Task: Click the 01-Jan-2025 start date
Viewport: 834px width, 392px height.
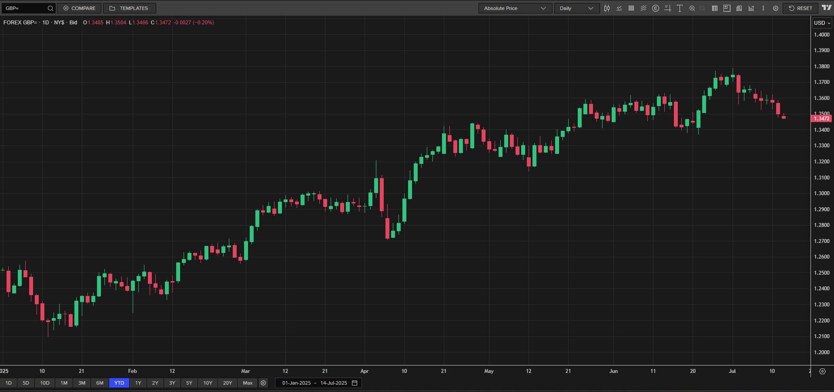Action: click(297, 383)
